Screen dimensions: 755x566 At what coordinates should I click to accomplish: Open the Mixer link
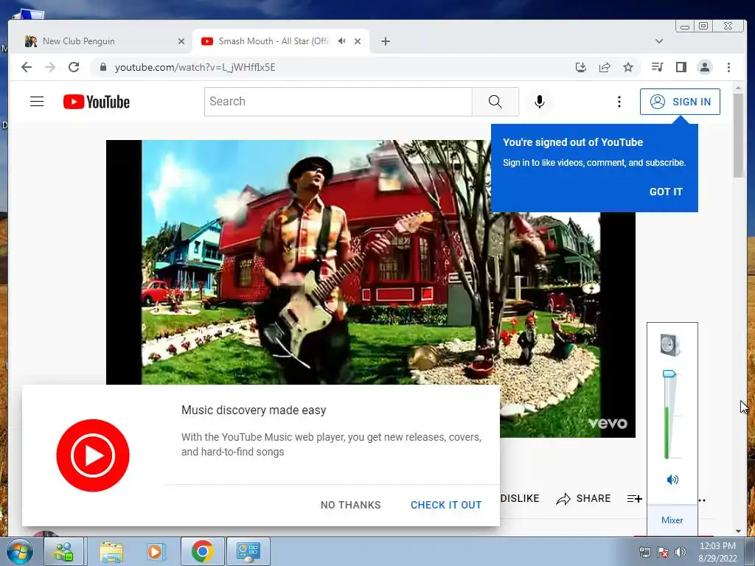672,520
